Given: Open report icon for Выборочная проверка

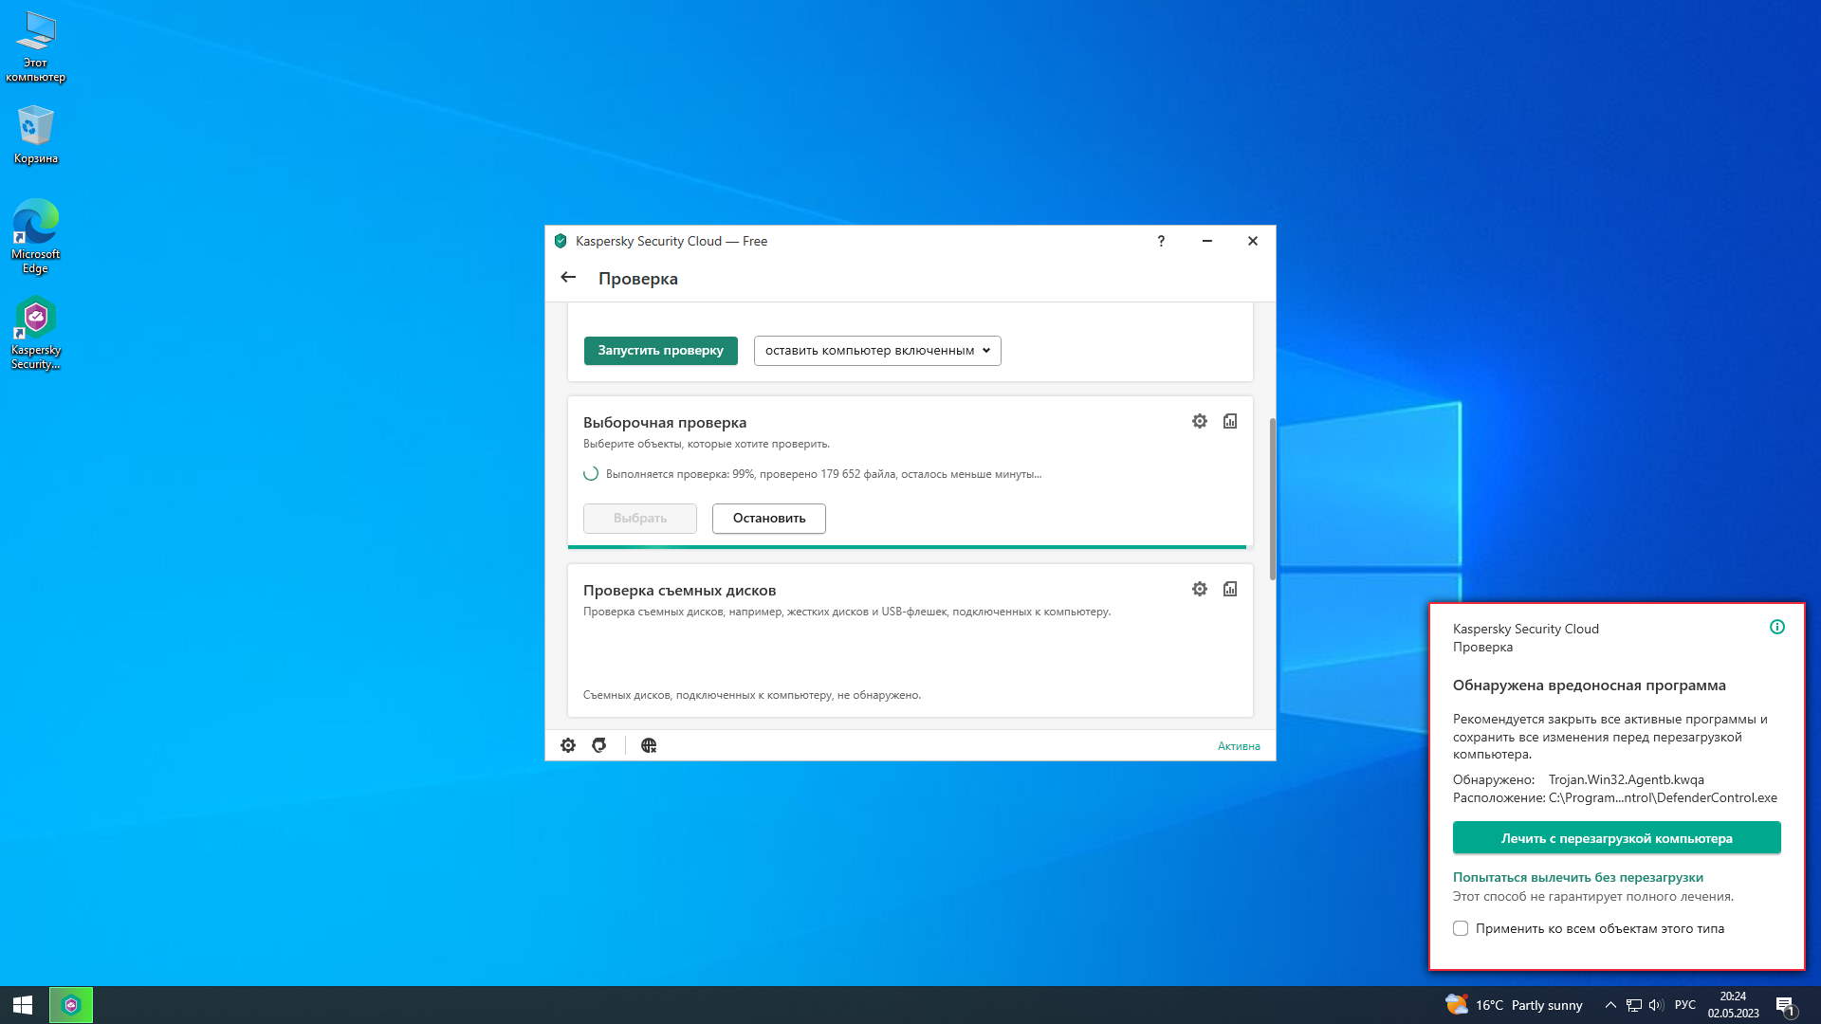Looking at the screenshot, I should coord(1230,421).
